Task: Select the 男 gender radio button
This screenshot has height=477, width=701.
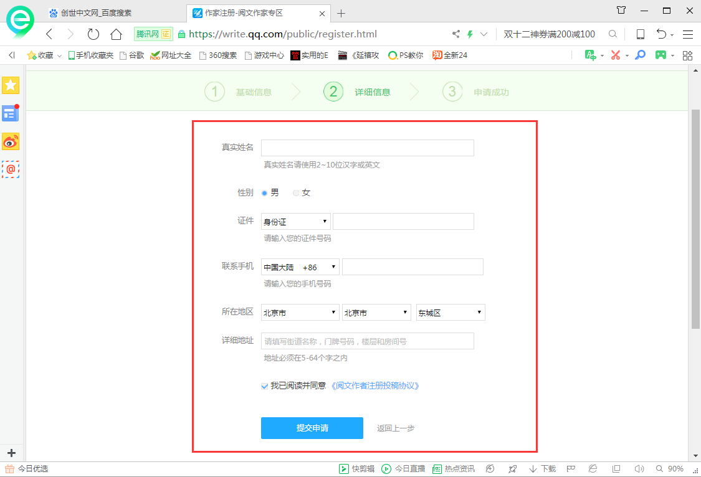Action: [265, 193]
